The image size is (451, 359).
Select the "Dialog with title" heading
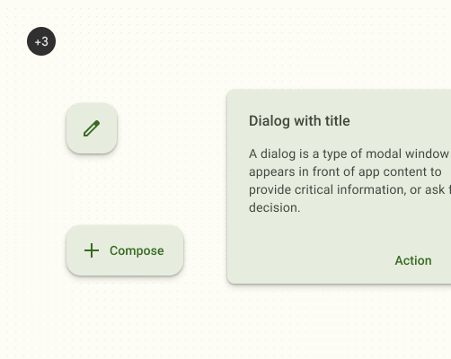(299, 121)
